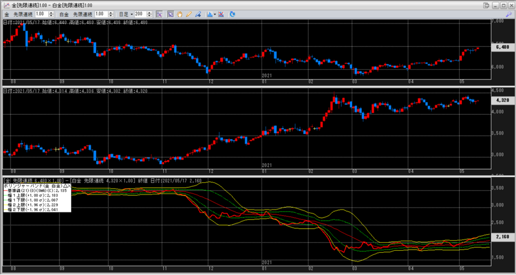Refresh the chart with reload icon
The width and height of the screenshot is (516, 275).
click(232, 14)
